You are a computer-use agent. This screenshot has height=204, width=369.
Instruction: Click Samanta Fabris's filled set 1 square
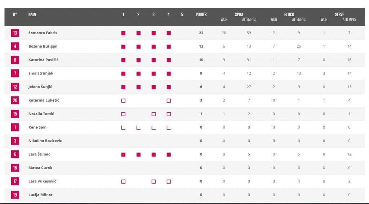pyautogui.click(x=123, y=33)
